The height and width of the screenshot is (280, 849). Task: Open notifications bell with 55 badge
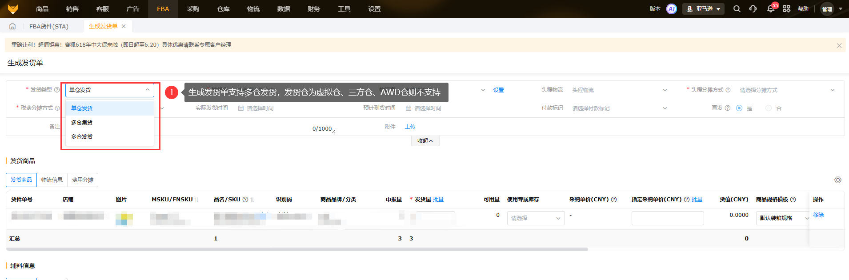point(770,9)
